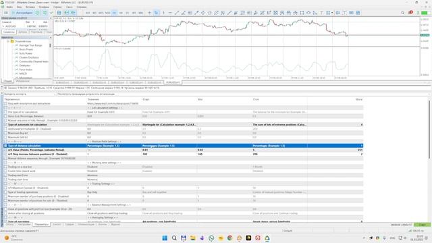Image resolution: width=432 pixels, height=243 pixels.
Task: Open the Вид (View) menu
Action: (x=20, y=7)
